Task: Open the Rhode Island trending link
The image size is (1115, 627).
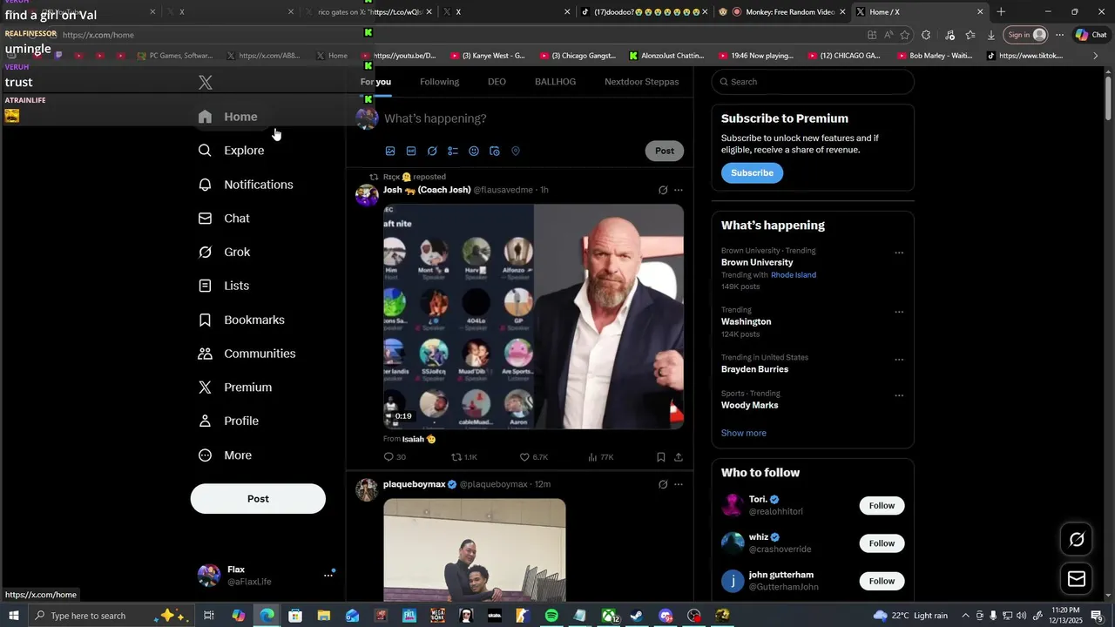Action: [794, 275]
